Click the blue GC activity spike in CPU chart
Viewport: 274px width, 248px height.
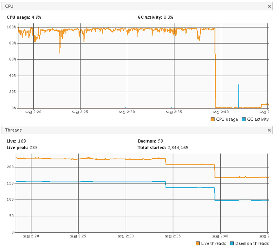(238, 94)
